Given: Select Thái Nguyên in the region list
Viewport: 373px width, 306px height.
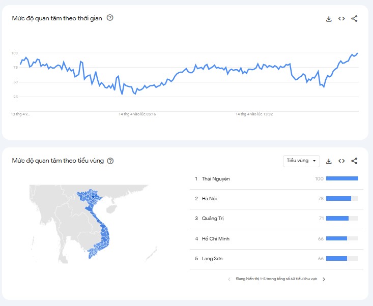Looking at the screenshot, I should coord(216,178).
